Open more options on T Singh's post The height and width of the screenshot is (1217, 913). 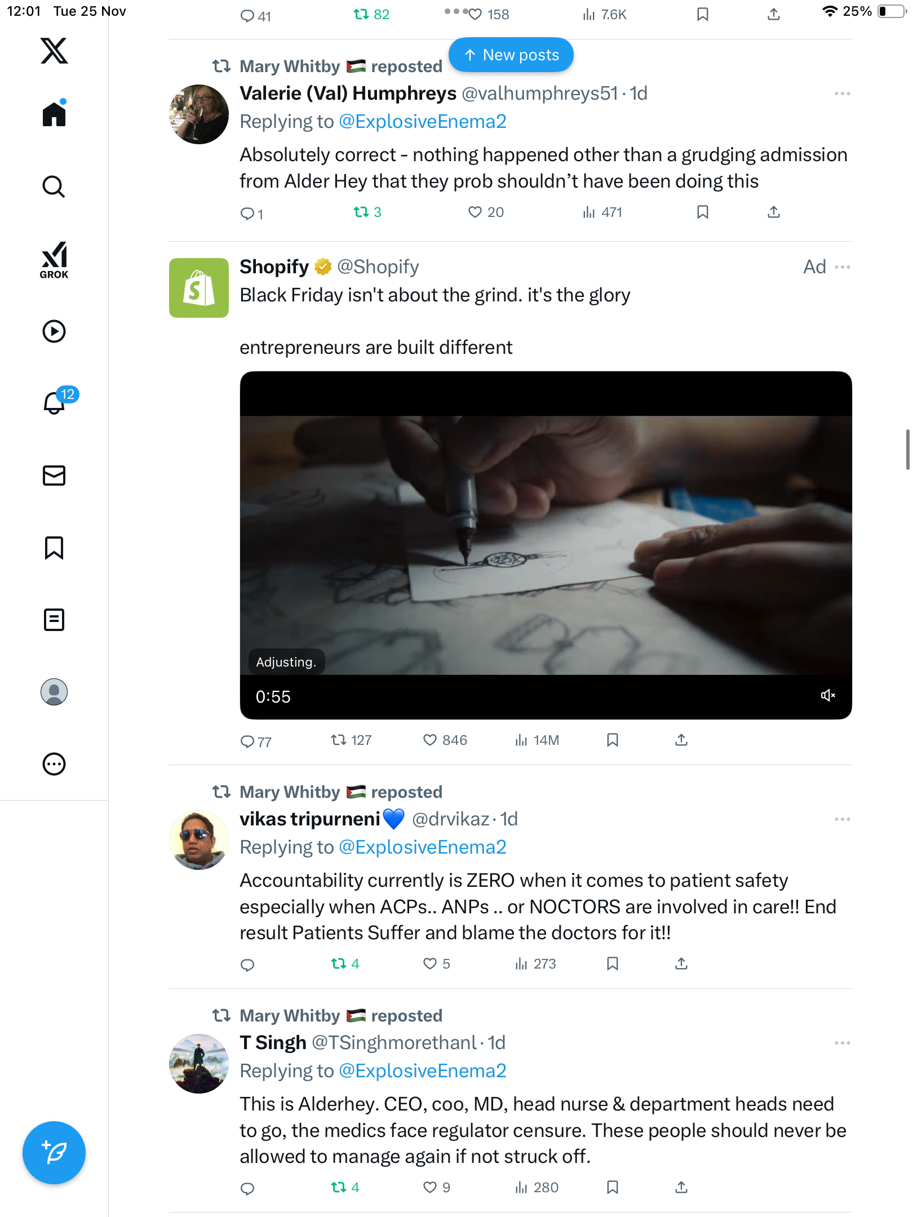(842, 1043)
